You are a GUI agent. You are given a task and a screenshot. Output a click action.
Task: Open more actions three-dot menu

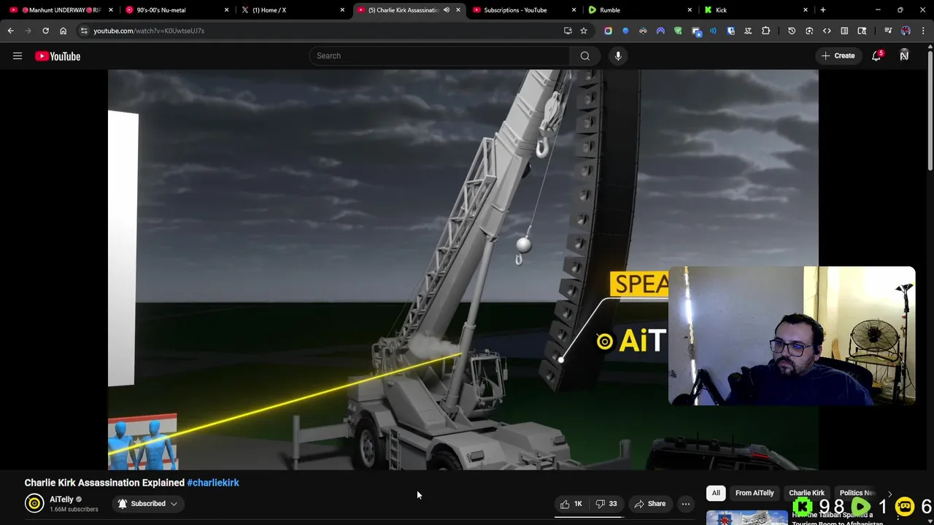tap(685, 504)
